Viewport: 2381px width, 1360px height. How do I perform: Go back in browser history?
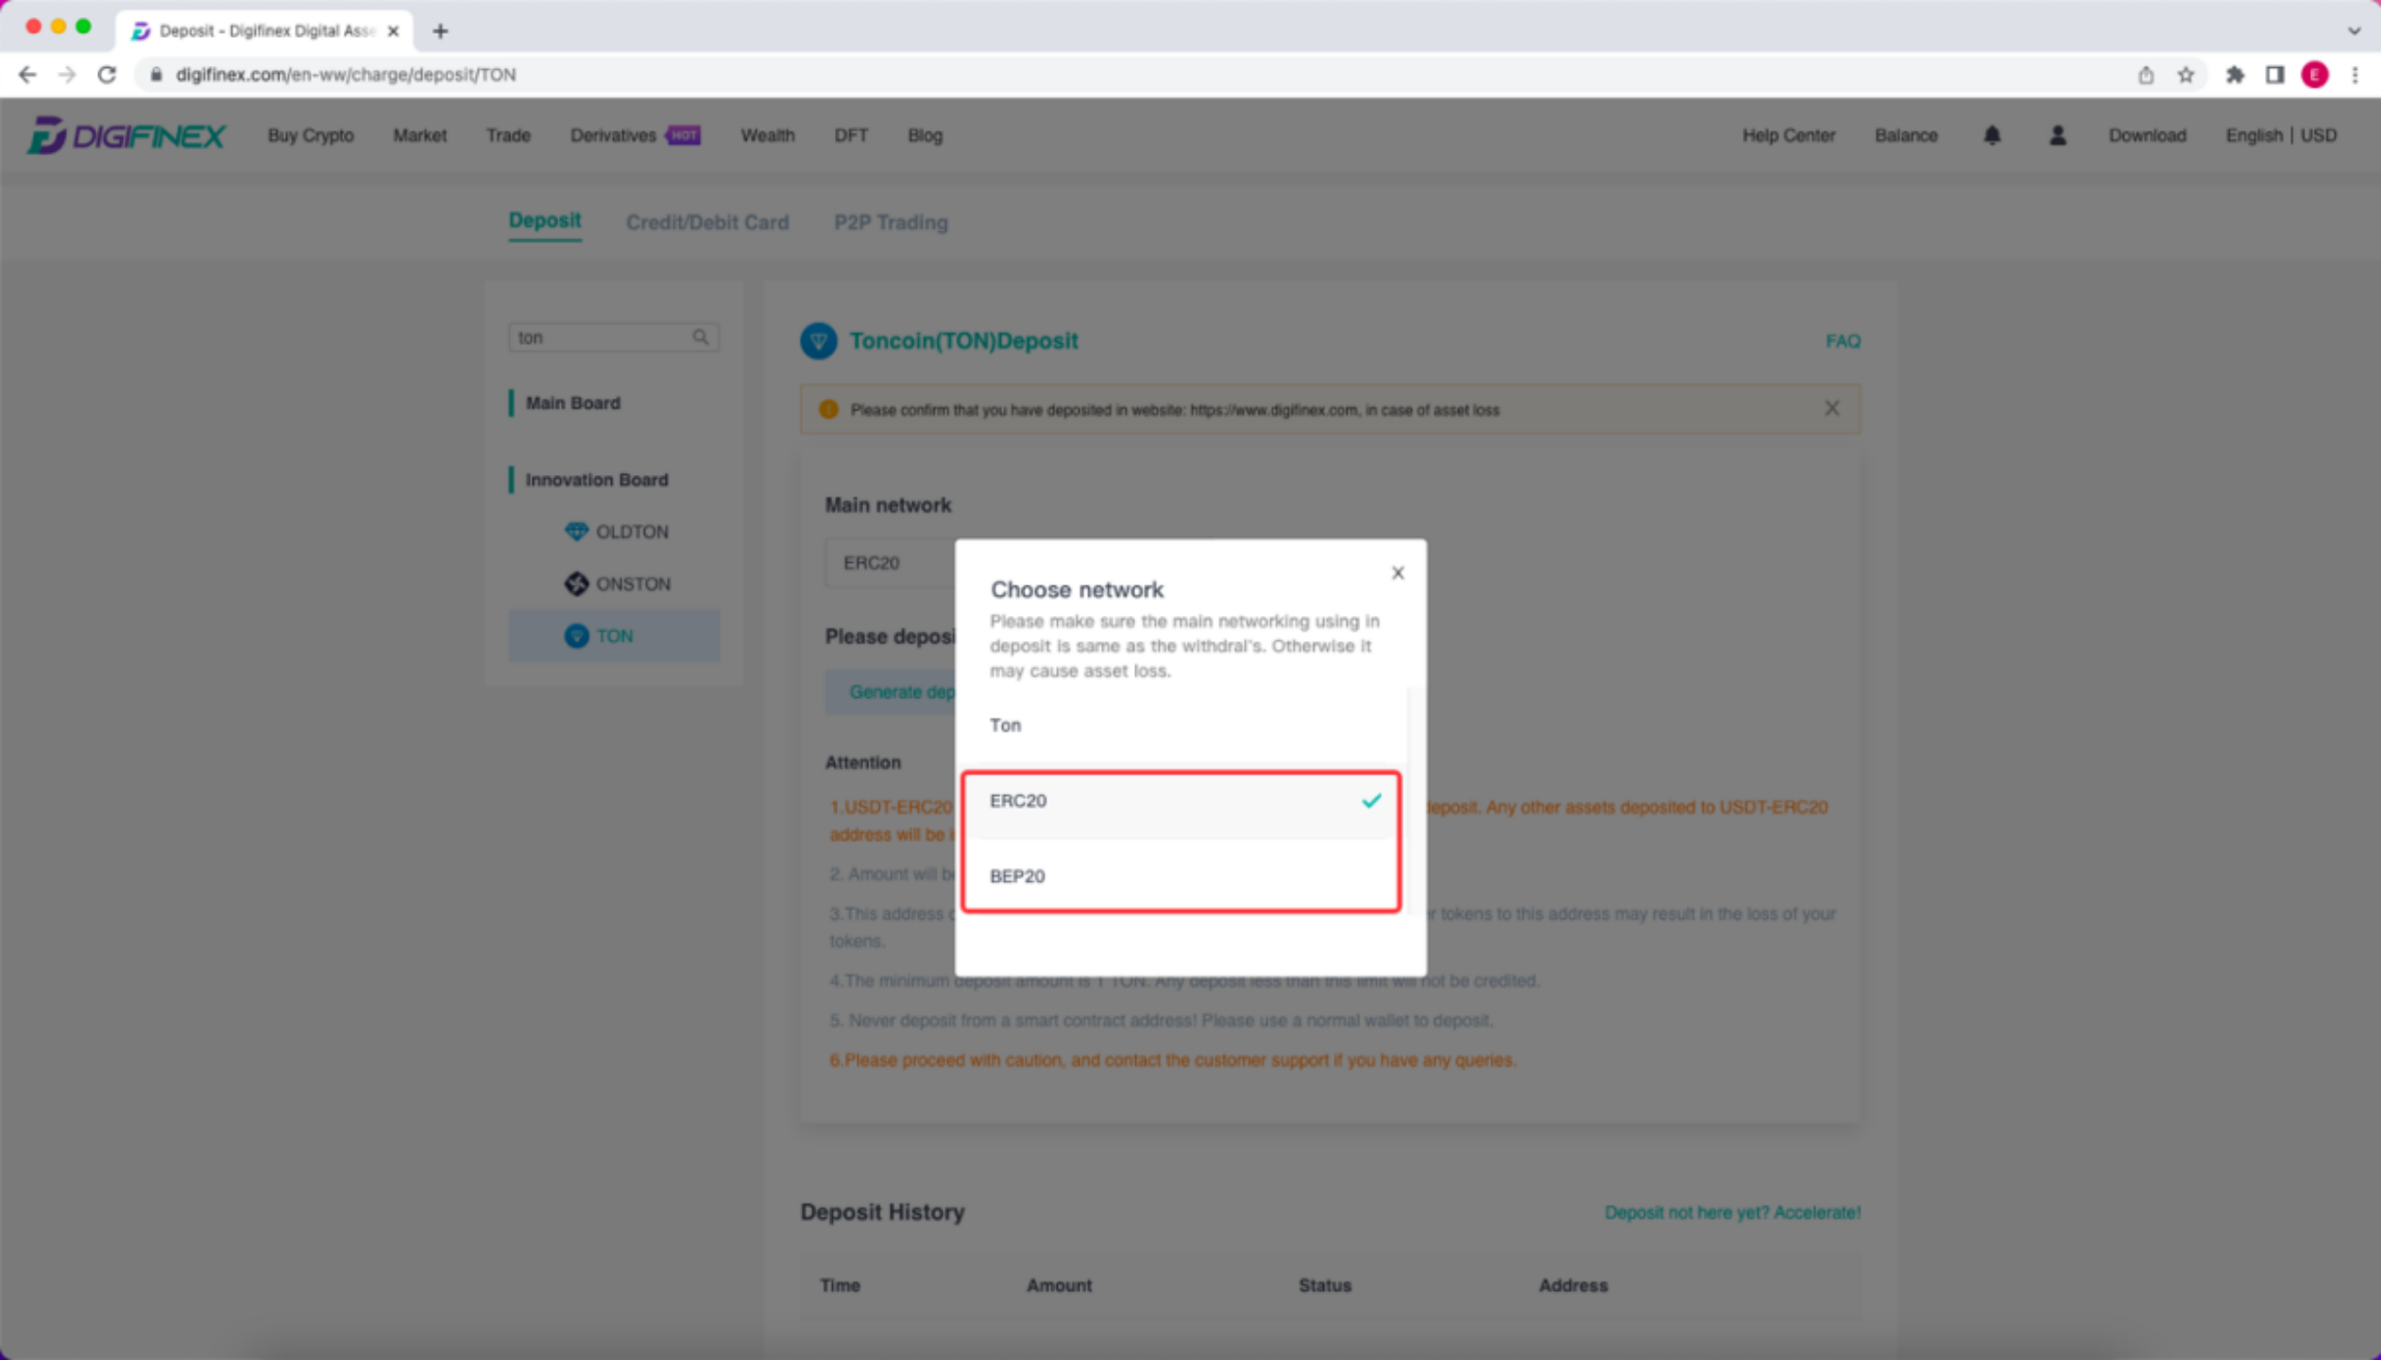[x=27, y=75]
